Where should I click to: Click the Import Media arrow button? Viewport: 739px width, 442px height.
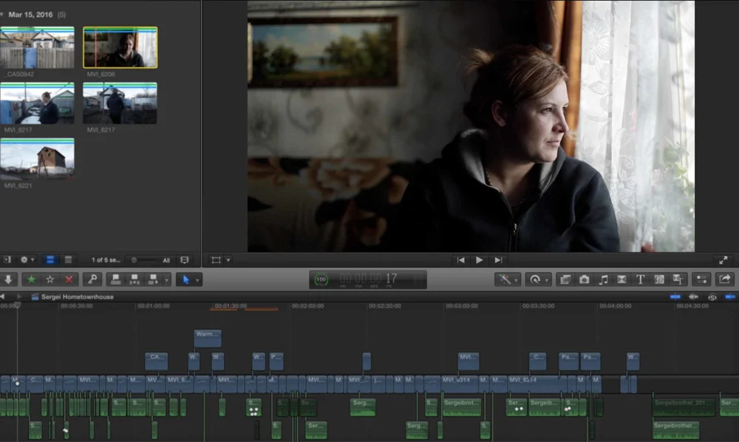pos(8,279)
